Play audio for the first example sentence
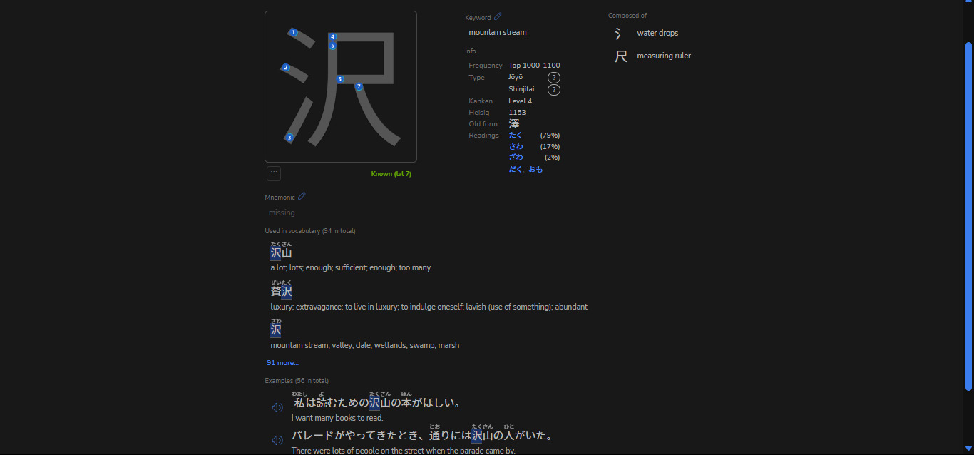The height and width of the screenshot is (455, 974). pyautogui.click(x=277, y=407)
